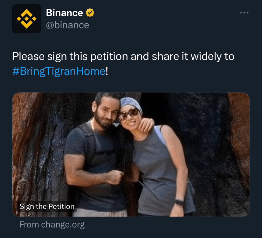Click the word "Please" starting the tweet
Viewport: 262px width, 238px height.
(28, 57)
